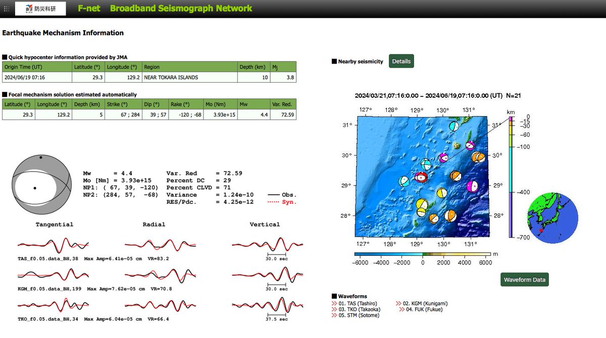Select the Rake value -120 ; -68 cell
Image resolution: width=606 pixels, height=338 pixels.
tap(185, 115)
